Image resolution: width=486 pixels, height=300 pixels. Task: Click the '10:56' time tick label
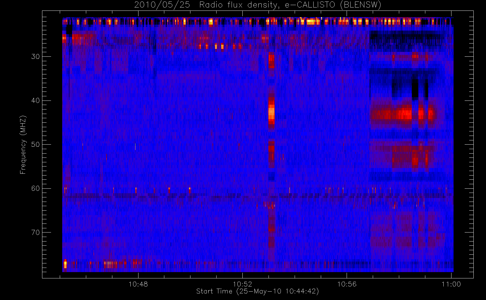[x=347, y=284]
